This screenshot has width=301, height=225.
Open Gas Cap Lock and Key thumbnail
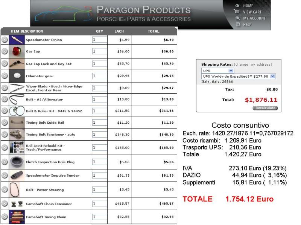(x=17, y=64)
